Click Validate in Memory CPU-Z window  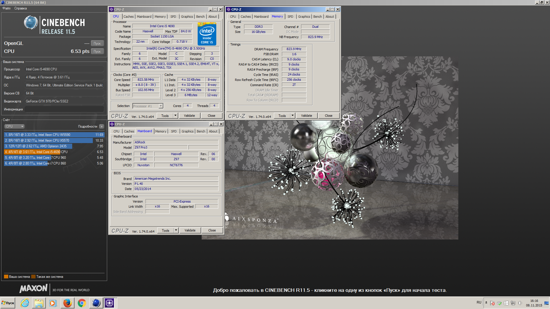click(x=307, y=116)
